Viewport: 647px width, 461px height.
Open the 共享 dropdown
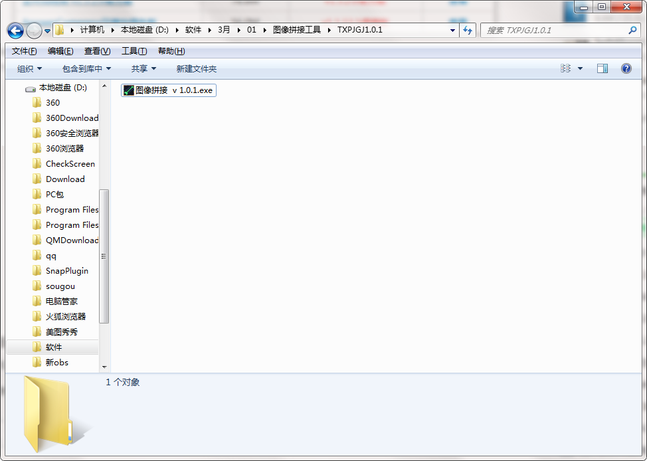(143, 69)
